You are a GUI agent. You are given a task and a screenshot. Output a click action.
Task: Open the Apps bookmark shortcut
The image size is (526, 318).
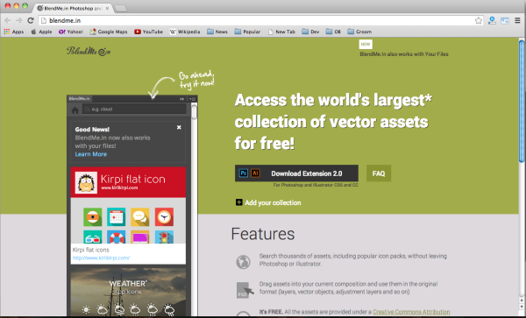[x=14, y=32]
